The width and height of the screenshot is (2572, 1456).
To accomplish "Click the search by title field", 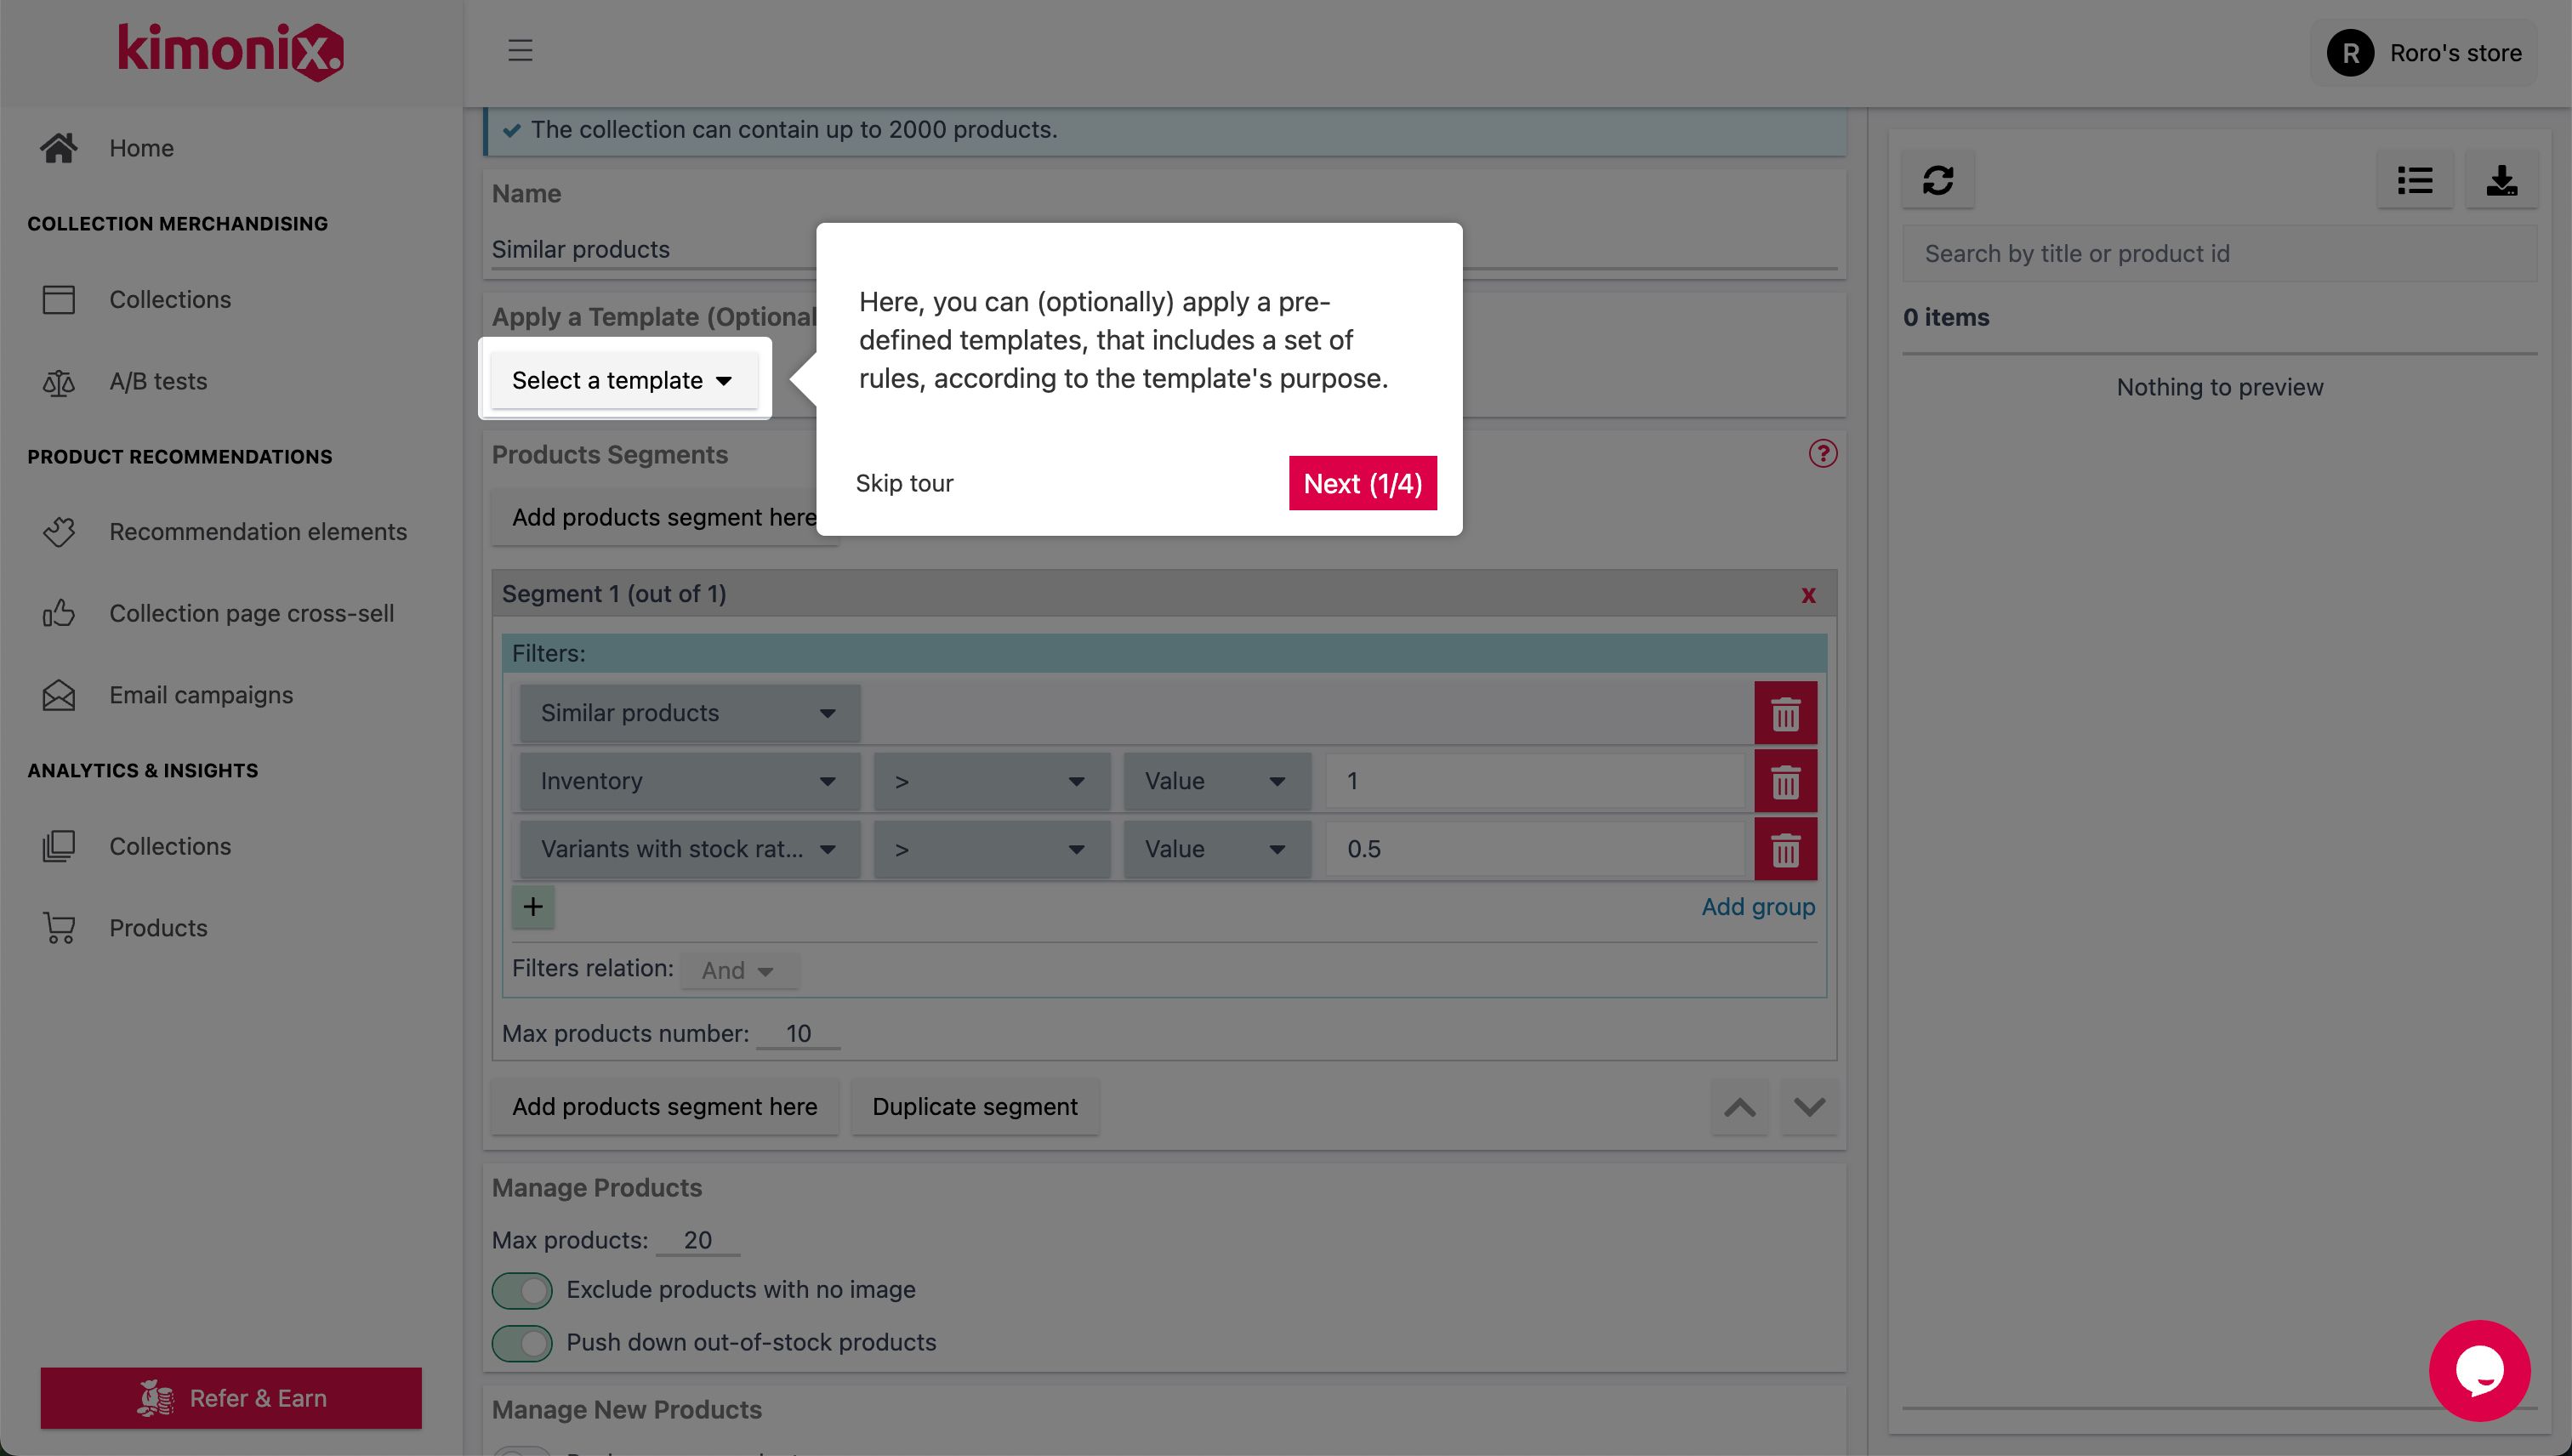I will (2219, 253).
